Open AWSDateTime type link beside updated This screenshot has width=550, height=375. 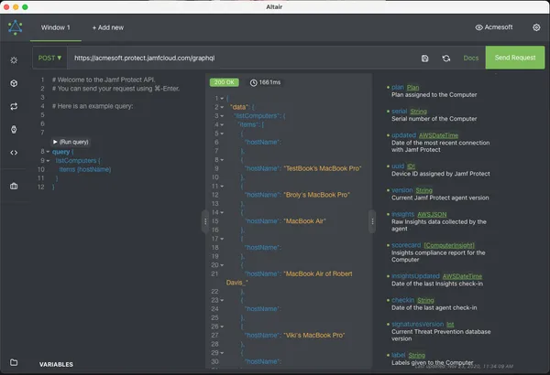click(438, 135)
